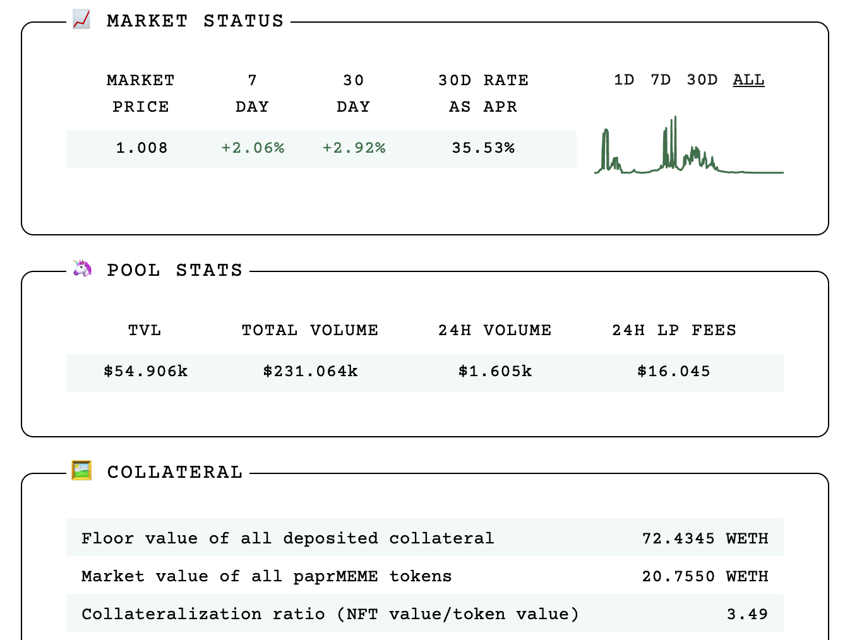Click the Market Status section heading

coord(195,21)
